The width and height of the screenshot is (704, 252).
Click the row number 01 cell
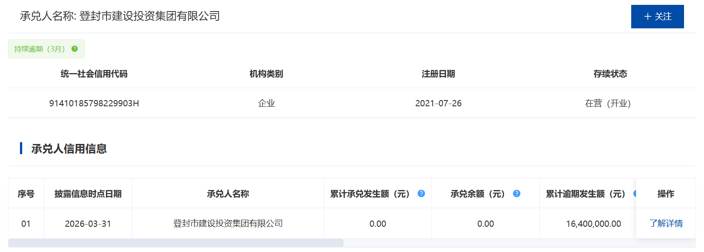pos(26,224)
